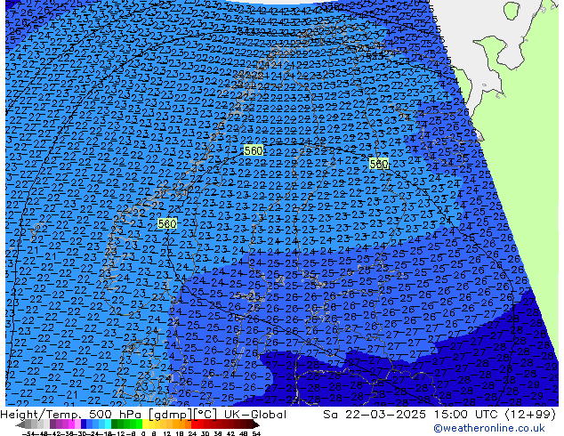Click the '[gdmp][°C]' units label

tap(182, 415)
